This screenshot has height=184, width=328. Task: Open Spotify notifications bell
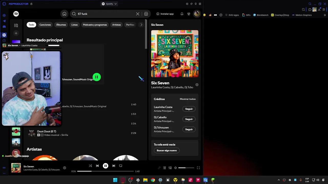point(182,14)
